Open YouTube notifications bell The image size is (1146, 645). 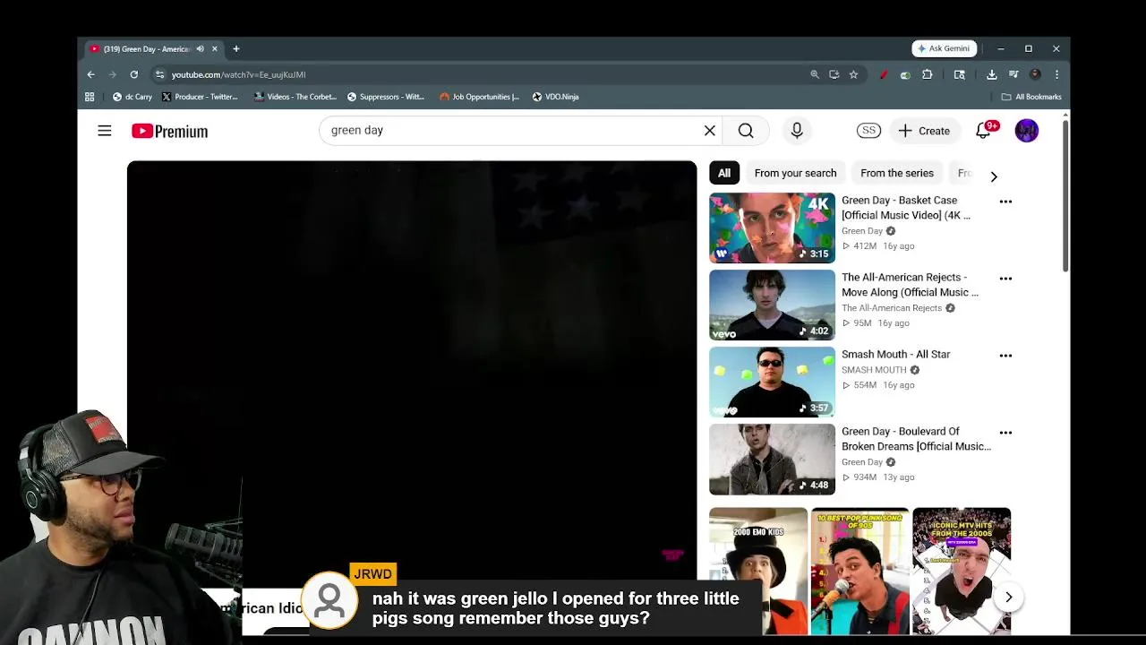pyautogui.click(x=984, y=131)
